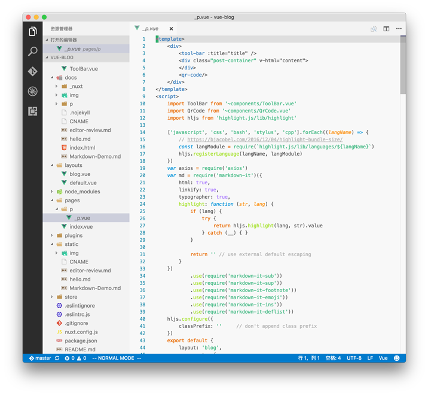Expand the store folder

pos(52,297)
